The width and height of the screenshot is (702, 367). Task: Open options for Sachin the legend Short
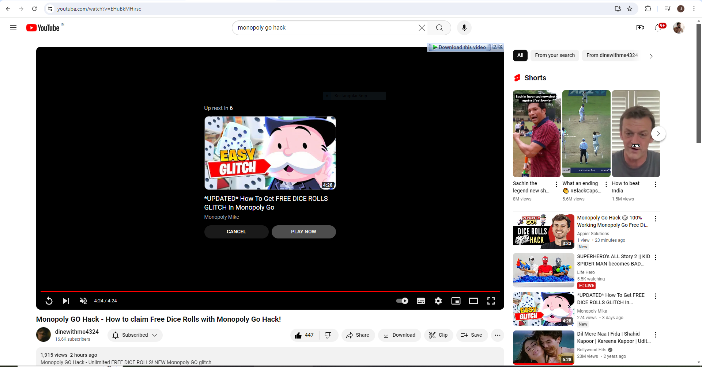pyautogui.click(x=556, y=184)
